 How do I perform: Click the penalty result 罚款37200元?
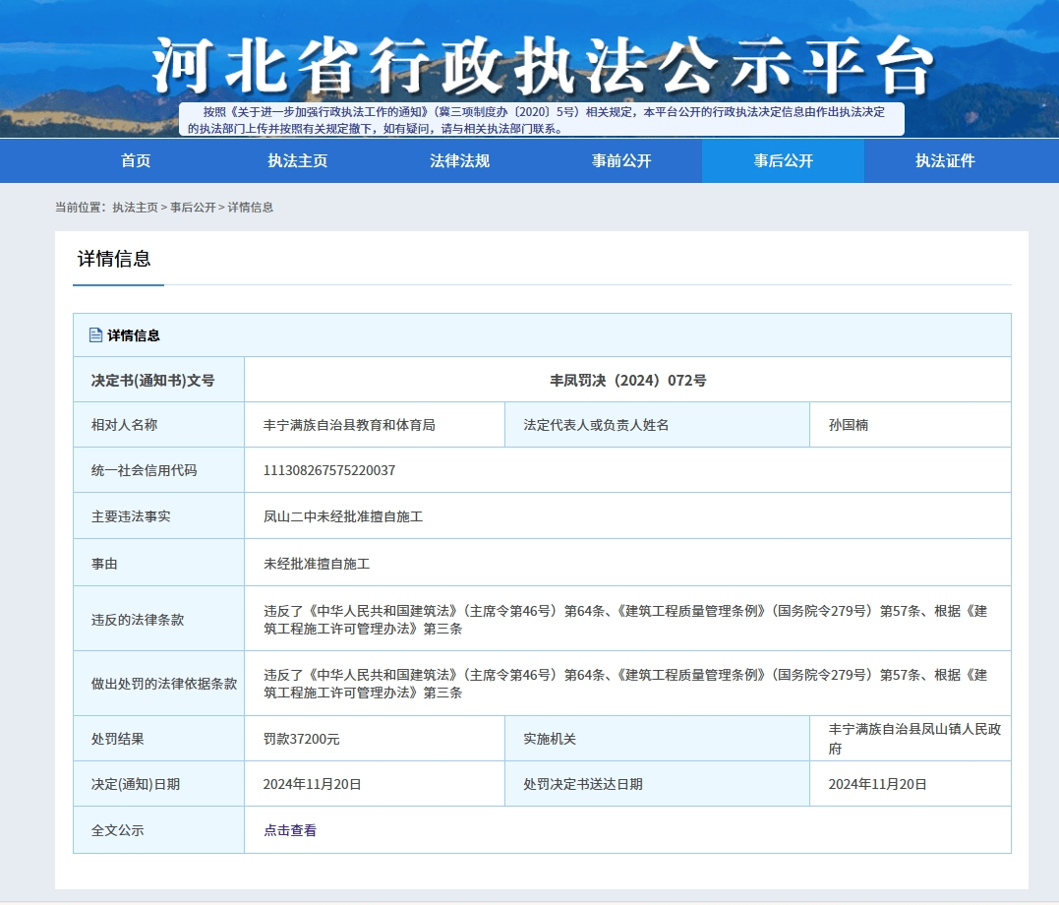[301, 739]
